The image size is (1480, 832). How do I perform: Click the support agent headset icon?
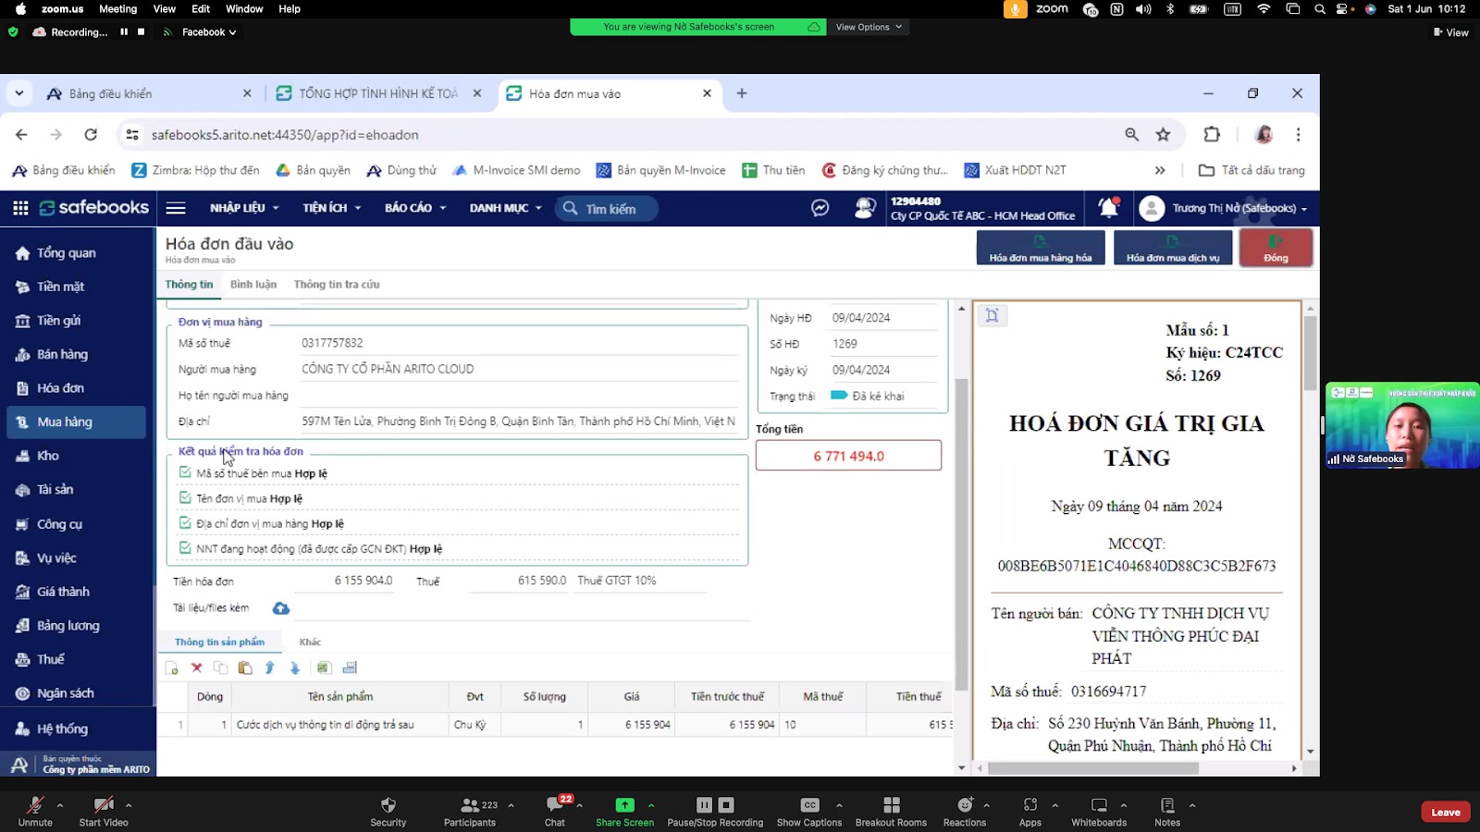click(x=865, y=208)
